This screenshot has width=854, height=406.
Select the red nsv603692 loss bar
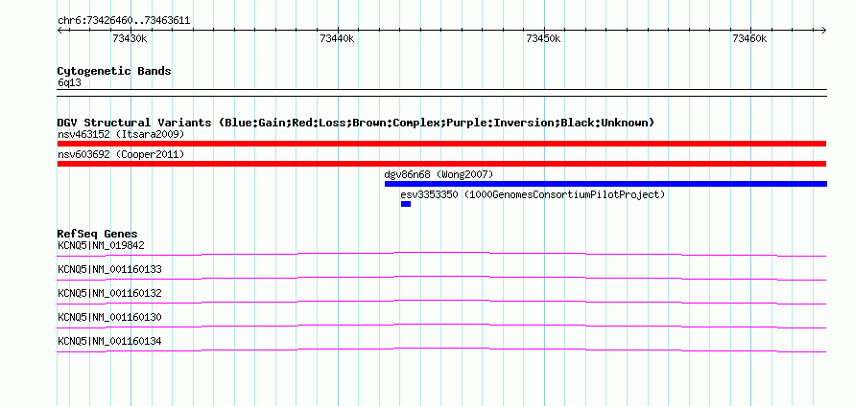pyautogui.click(x=441, y=164)
